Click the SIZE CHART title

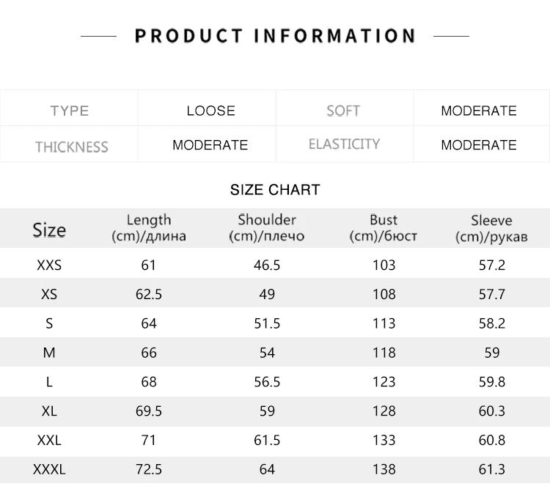(275, 190)
